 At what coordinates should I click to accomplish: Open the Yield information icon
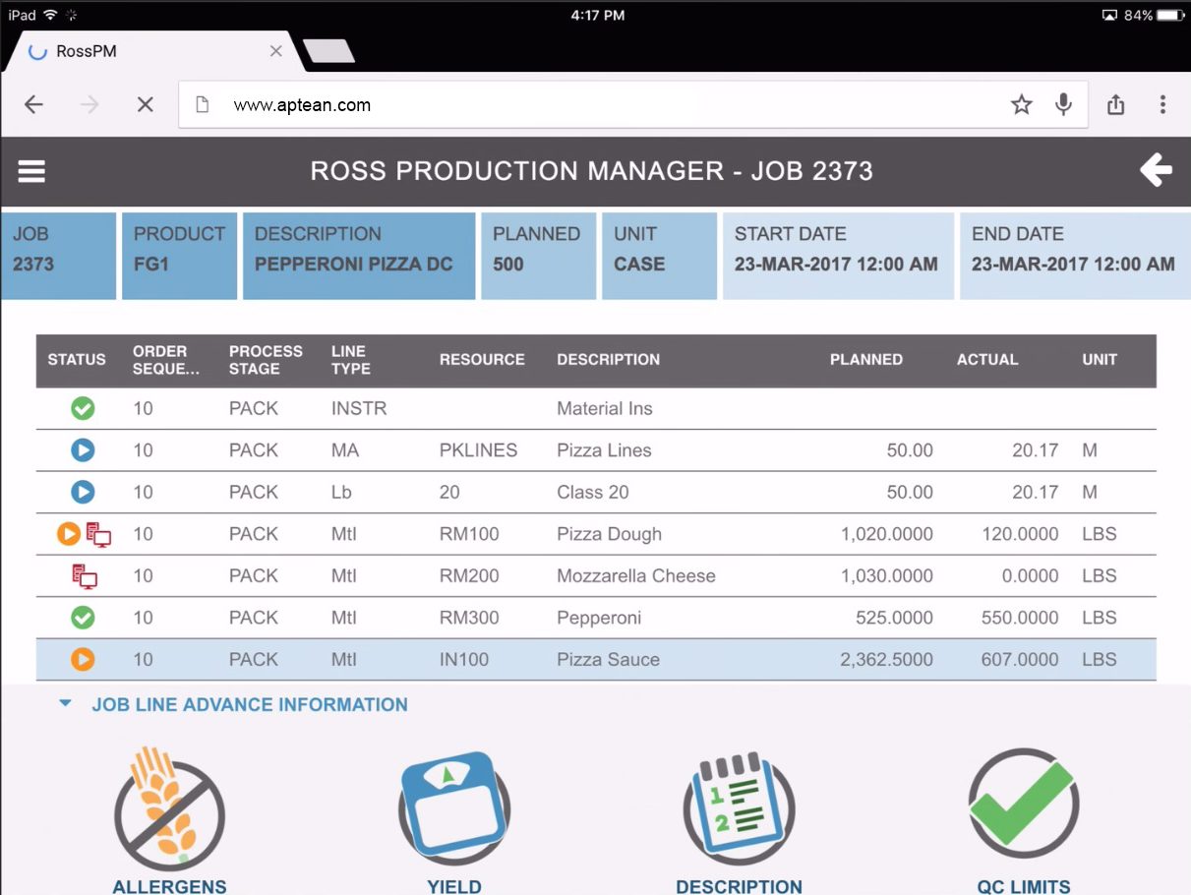(453, 808)
